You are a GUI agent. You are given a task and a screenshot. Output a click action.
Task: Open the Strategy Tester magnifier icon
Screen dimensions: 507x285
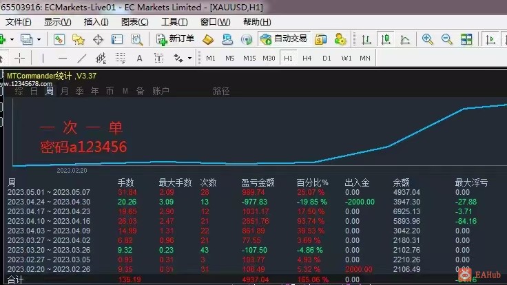pyautogui.click(x=137, y=39)
